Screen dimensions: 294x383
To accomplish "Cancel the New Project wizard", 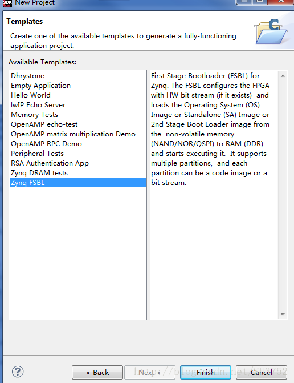I will pyautogui.click(x=262, y=373).
